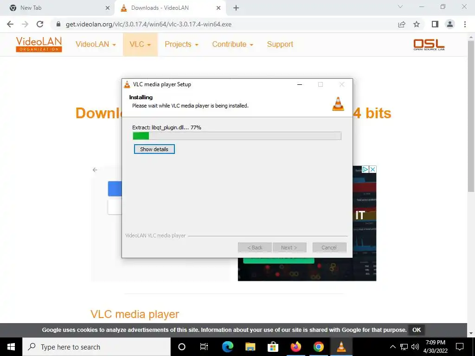Image resolution: width=475 pixels, height=356 pixels.
Task: Click the address bar URL
Action: [148, 24]
